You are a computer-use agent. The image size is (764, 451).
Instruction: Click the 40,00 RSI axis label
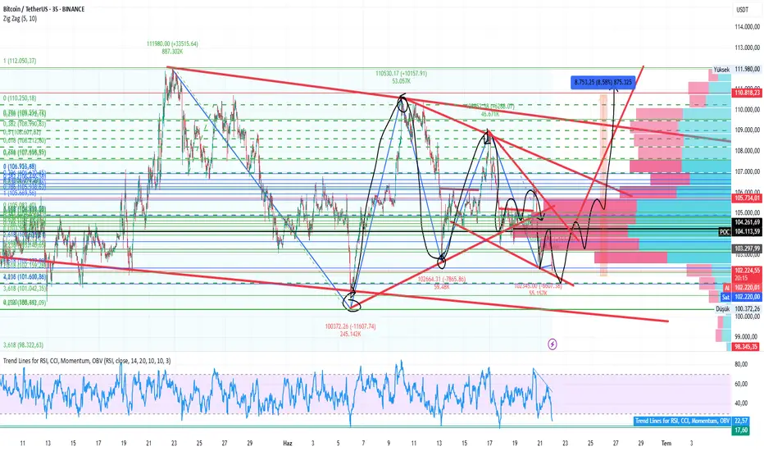pos(741,403)
